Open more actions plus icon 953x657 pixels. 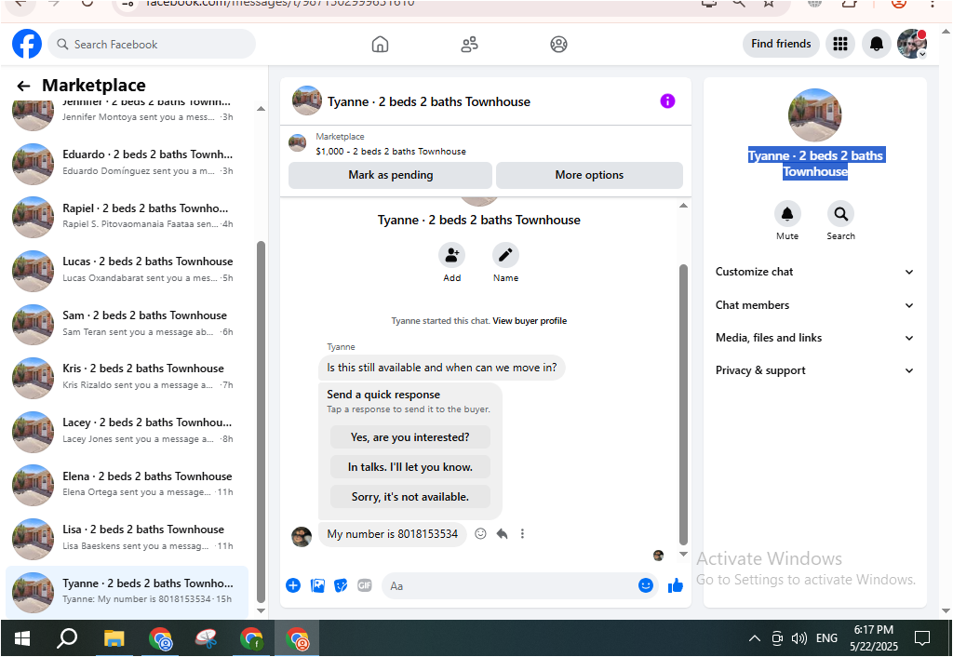click(293, 585)
